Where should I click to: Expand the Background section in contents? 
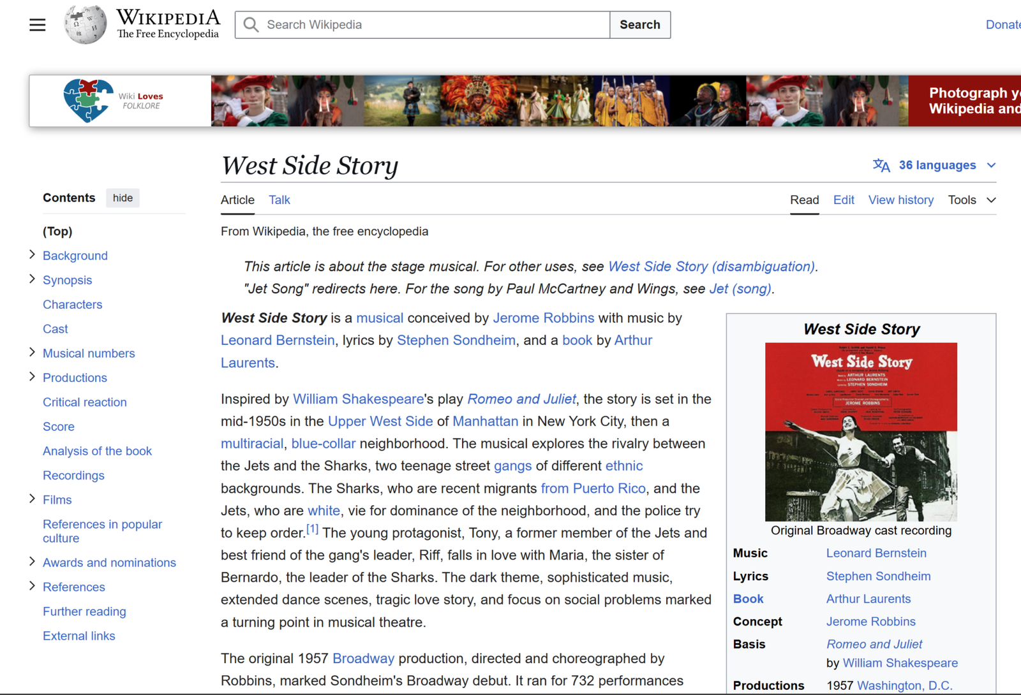pos(33,255)
